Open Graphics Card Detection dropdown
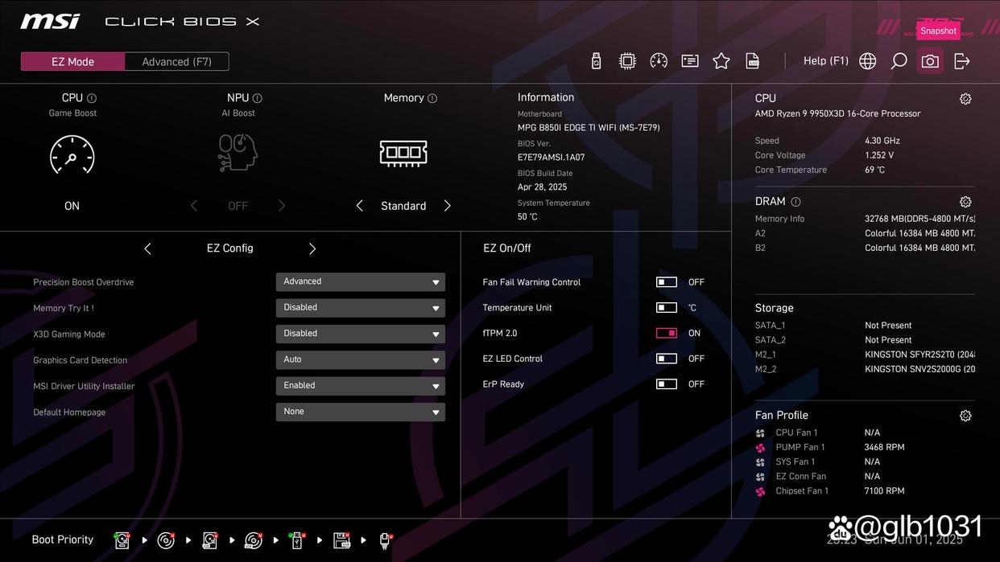 (361, 360)
